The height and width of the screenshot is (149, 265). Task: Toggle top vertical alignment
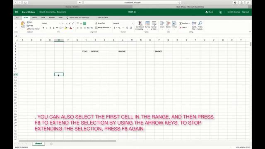(77, 23)
